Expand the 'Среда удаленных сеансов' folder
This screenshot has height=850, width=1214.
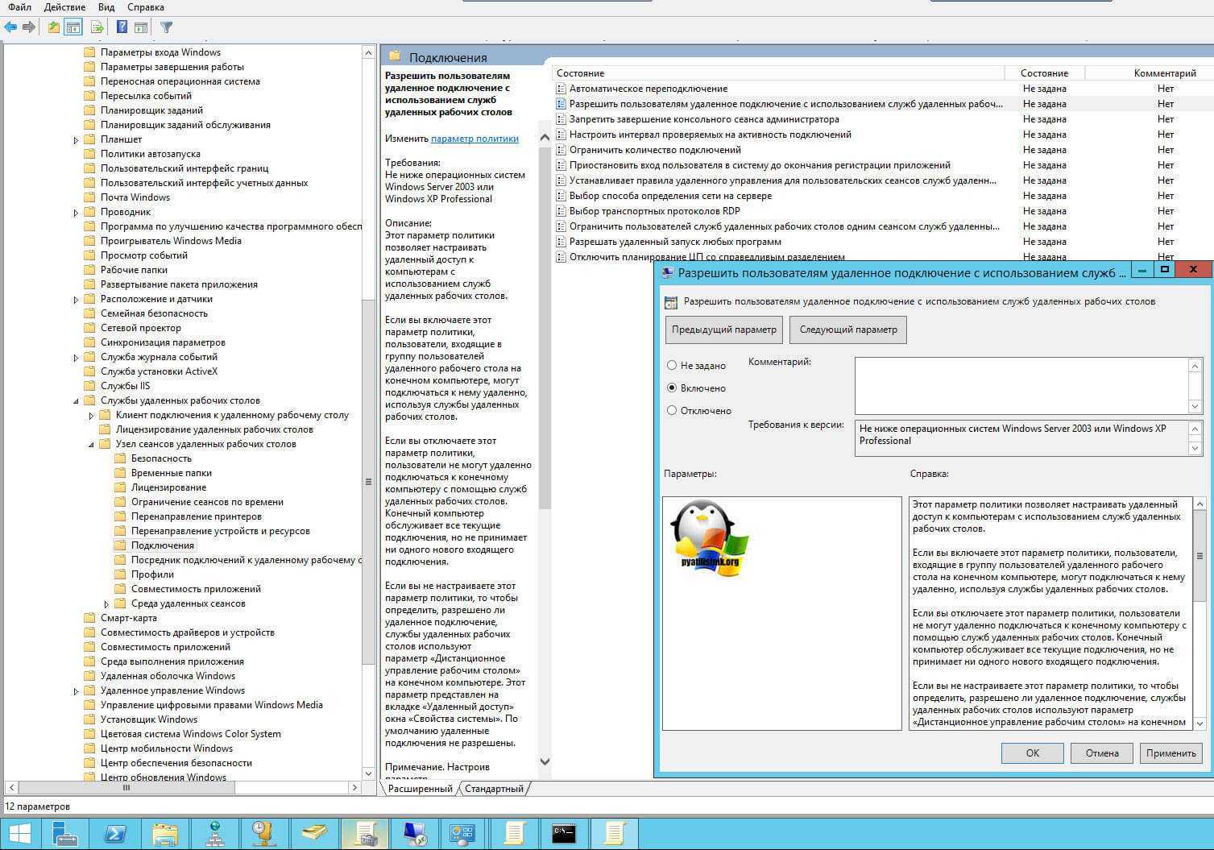106,604
